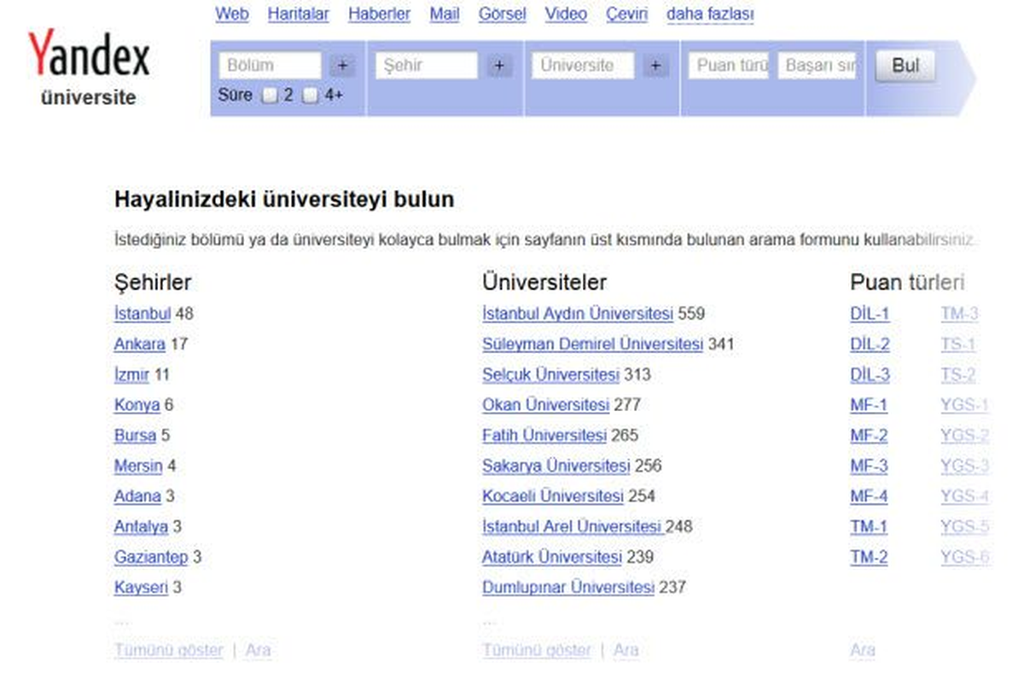Open the Puan türü field
This screenshot has width=1024, height=684.
click(x=729, y=66)
